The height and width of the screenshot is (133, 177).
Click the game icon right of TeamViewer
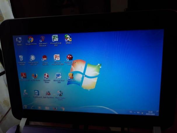[x=48, y=95]
